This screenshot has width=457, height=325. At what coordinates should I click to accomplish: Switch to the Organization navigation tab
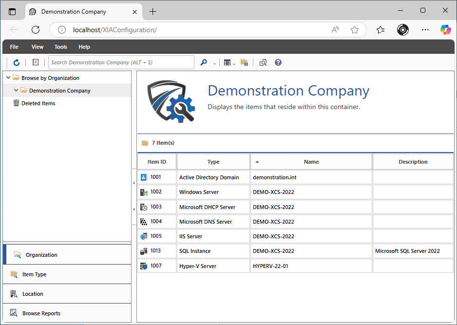67,254
